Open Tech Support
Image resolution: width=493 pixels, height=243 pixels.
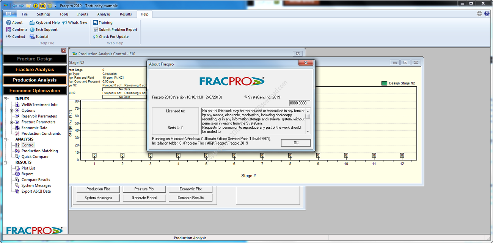point(44,30)
